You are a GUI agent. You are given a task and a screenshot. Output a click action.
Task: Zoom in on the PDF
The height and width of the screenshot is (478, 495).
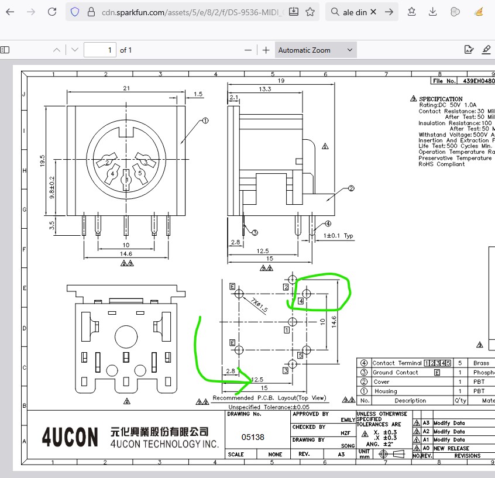[266, 50]
